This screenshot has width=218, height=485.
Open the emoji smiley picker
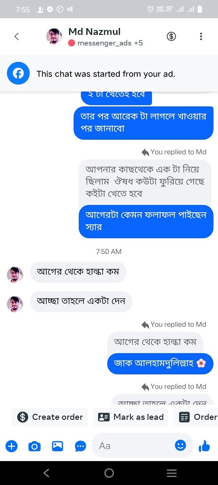[180, 445]
